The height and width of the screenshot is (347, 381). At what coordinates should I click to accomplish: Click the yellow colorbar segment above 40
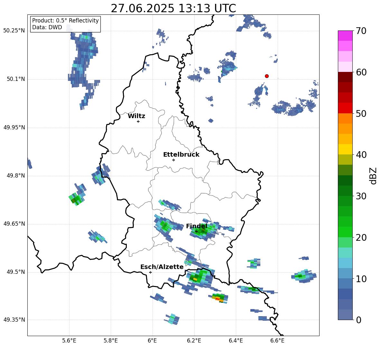click(345, 149)
